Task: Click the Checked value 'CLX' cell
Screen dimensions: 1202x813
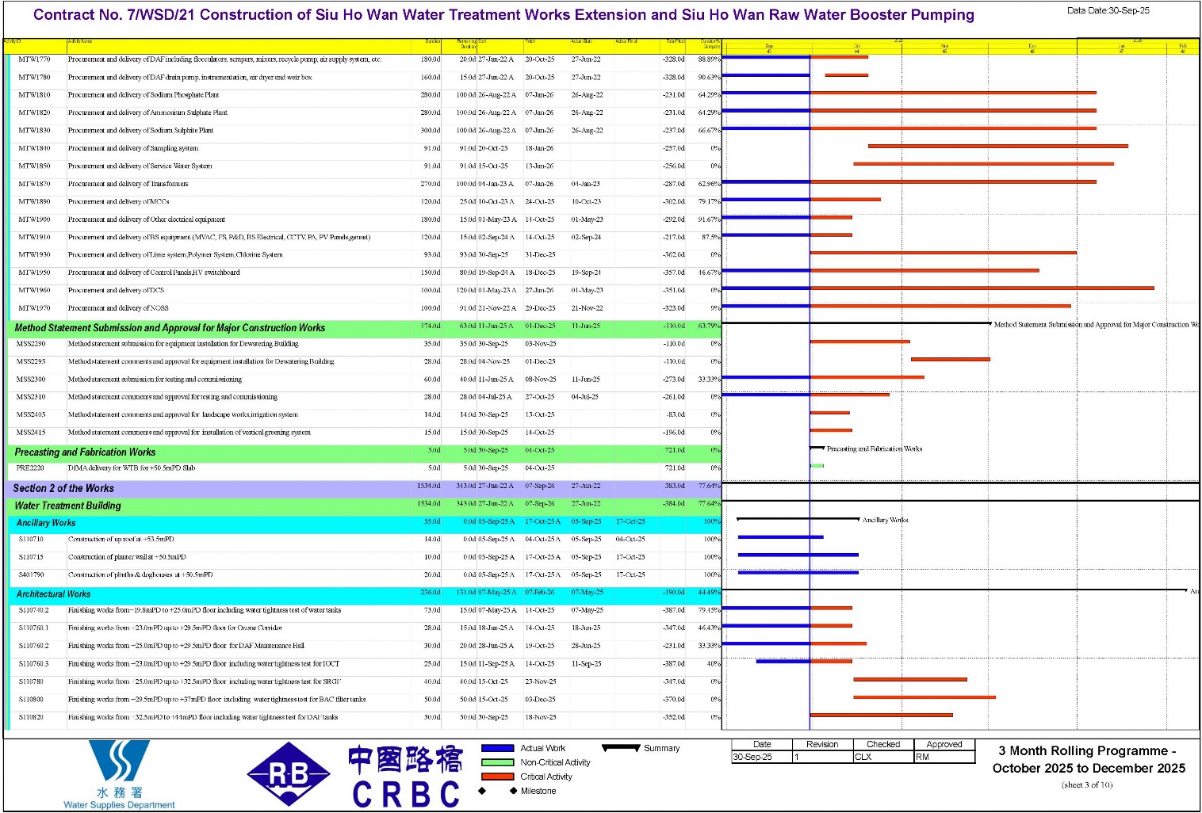Action: [883, 757]
